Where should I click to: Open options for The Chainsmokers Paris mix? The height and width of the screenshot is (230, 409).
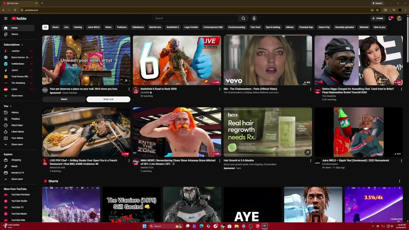coord(311,89)
